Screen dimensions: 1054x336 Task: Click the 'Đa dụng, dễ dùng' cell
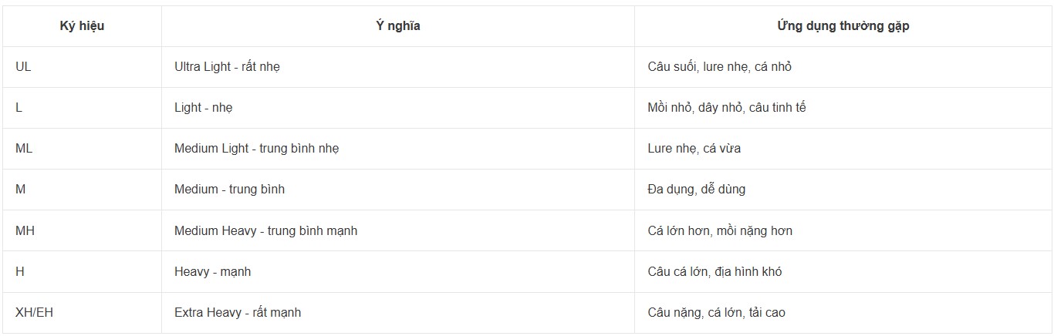pyautogui.click(x=843, y=190)
